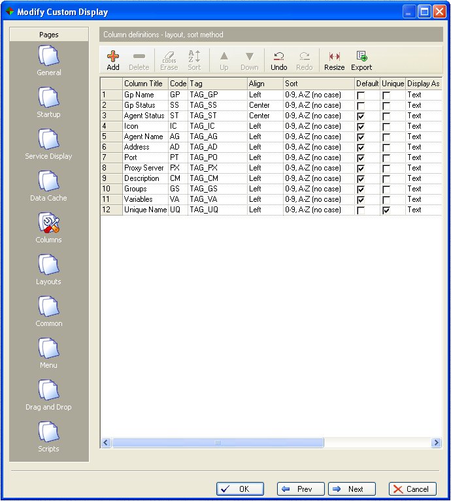
Task: Open the Drag and Drop page
Action: pyautogui.click(x=49, y=391)
